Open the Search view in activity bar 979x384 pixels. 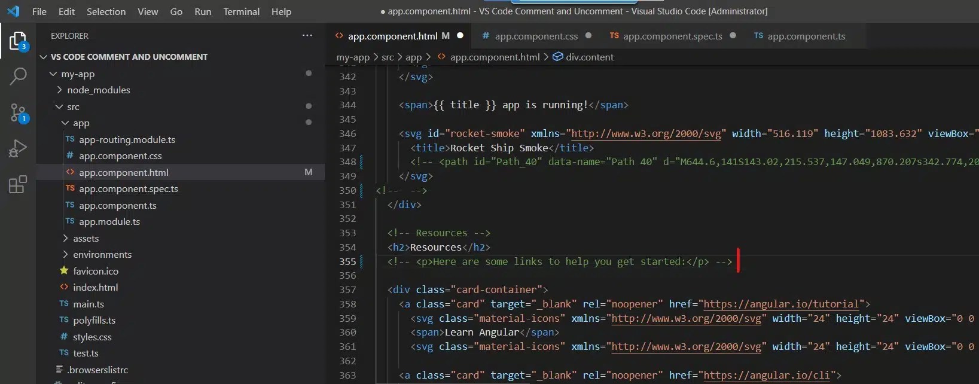coord(18,77)
